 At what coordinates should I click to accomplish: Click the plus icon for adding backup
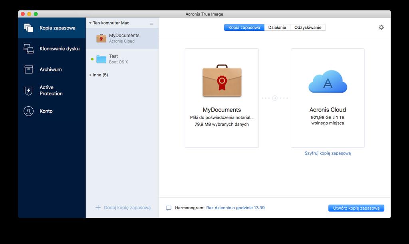click(98, 208)
